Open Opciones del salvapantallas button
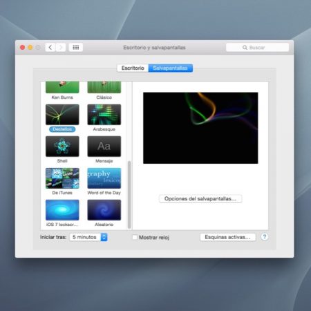Viewport: 311px width, 311px height. click(x=200, y=198)
